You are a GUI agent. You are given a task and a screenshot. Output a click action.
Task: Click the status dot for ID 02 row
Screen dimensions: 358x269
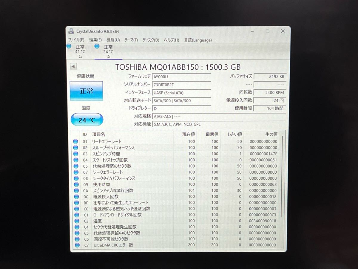[x=76, y=148]
